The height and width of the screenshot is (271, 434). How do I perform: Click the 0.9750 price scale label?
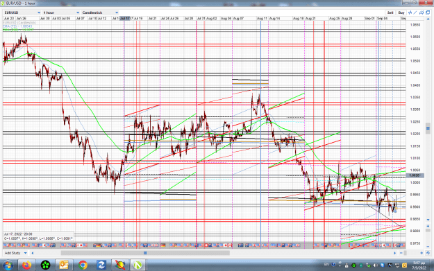tap(415, 243)
